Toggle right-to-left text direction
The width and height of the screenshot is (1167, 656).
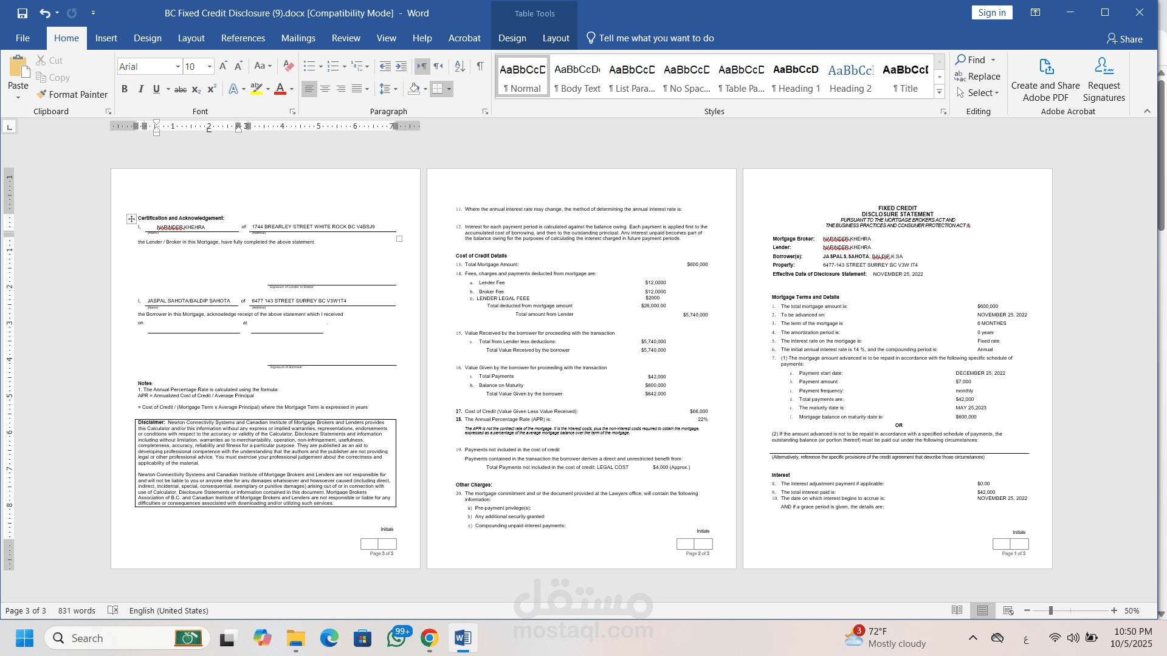tap(438, 66)
